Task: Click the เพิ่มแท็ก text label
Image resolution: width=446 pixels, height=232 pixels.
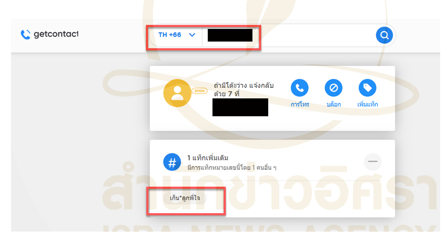Action: point(368,105)
